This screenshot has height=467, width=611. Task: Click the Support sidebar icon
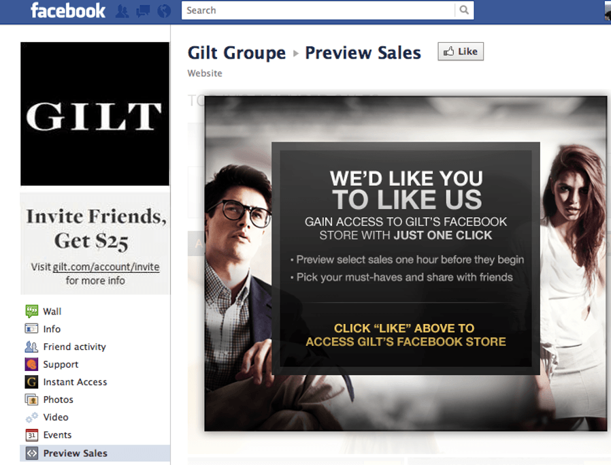(31, 364)
